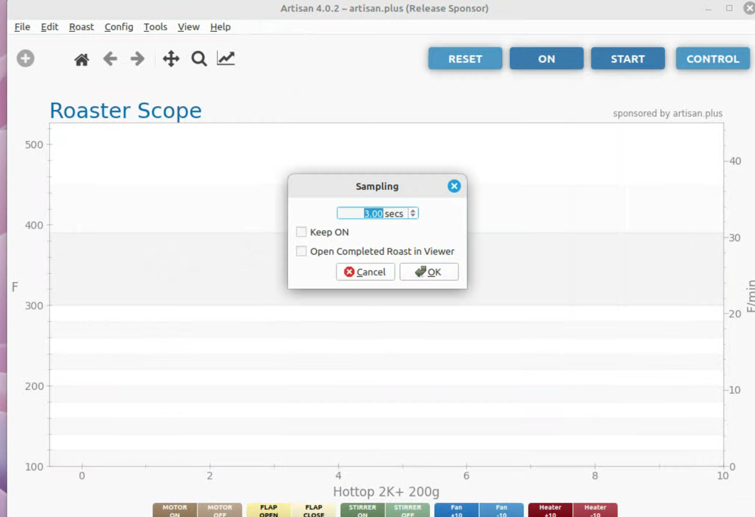755x517 pixels.
Task: Close the Sampling dialog with X
Action: point(454,186)
